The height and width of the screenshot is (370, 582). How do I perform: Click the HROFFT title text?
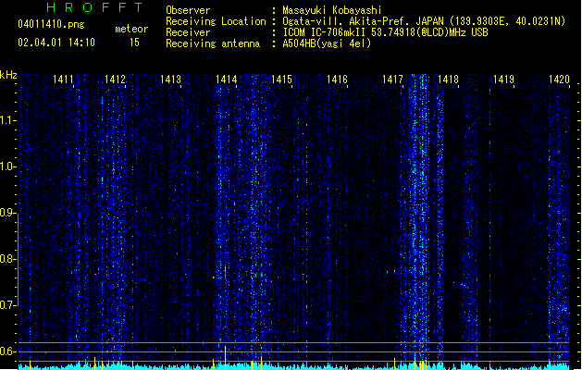click(x=94, y=7)
